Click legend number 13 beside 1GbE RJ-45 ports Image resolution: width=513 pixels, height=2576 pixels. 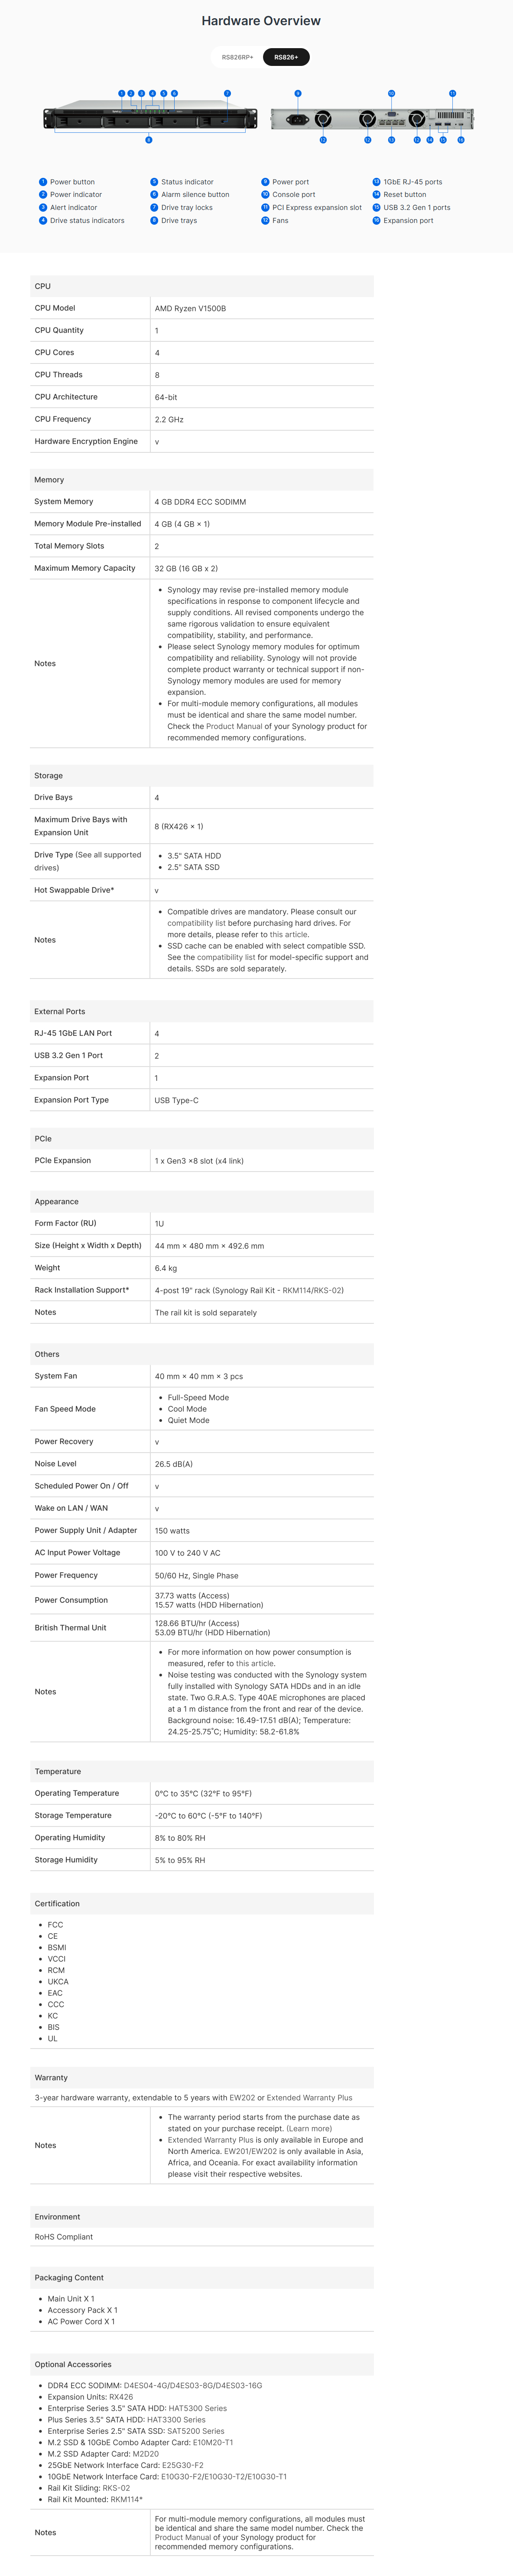[x=376, y=182]
